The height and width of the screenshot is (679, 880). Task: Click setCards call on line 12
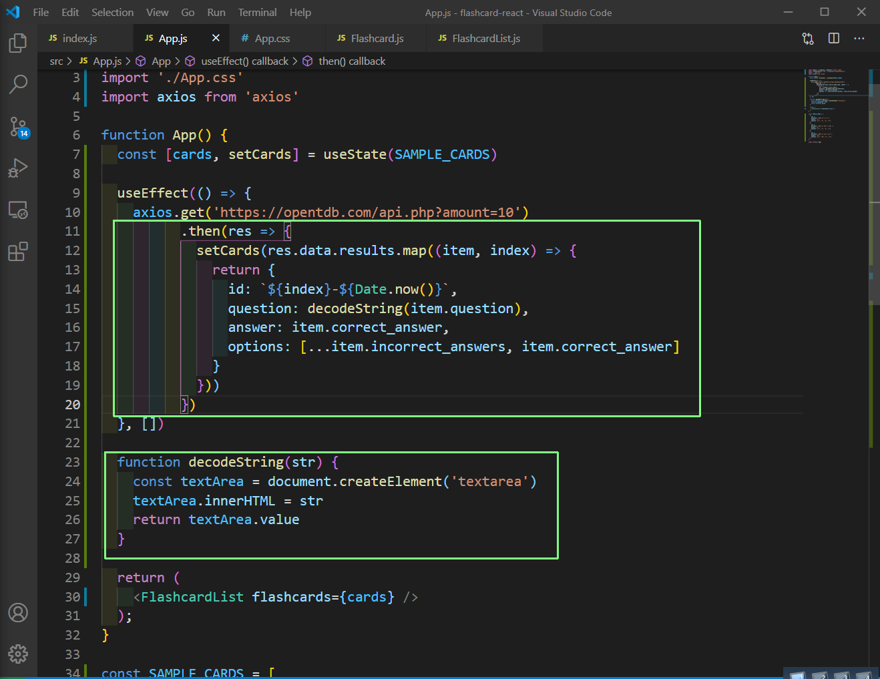pyautogui.click(x=228, y=250)
